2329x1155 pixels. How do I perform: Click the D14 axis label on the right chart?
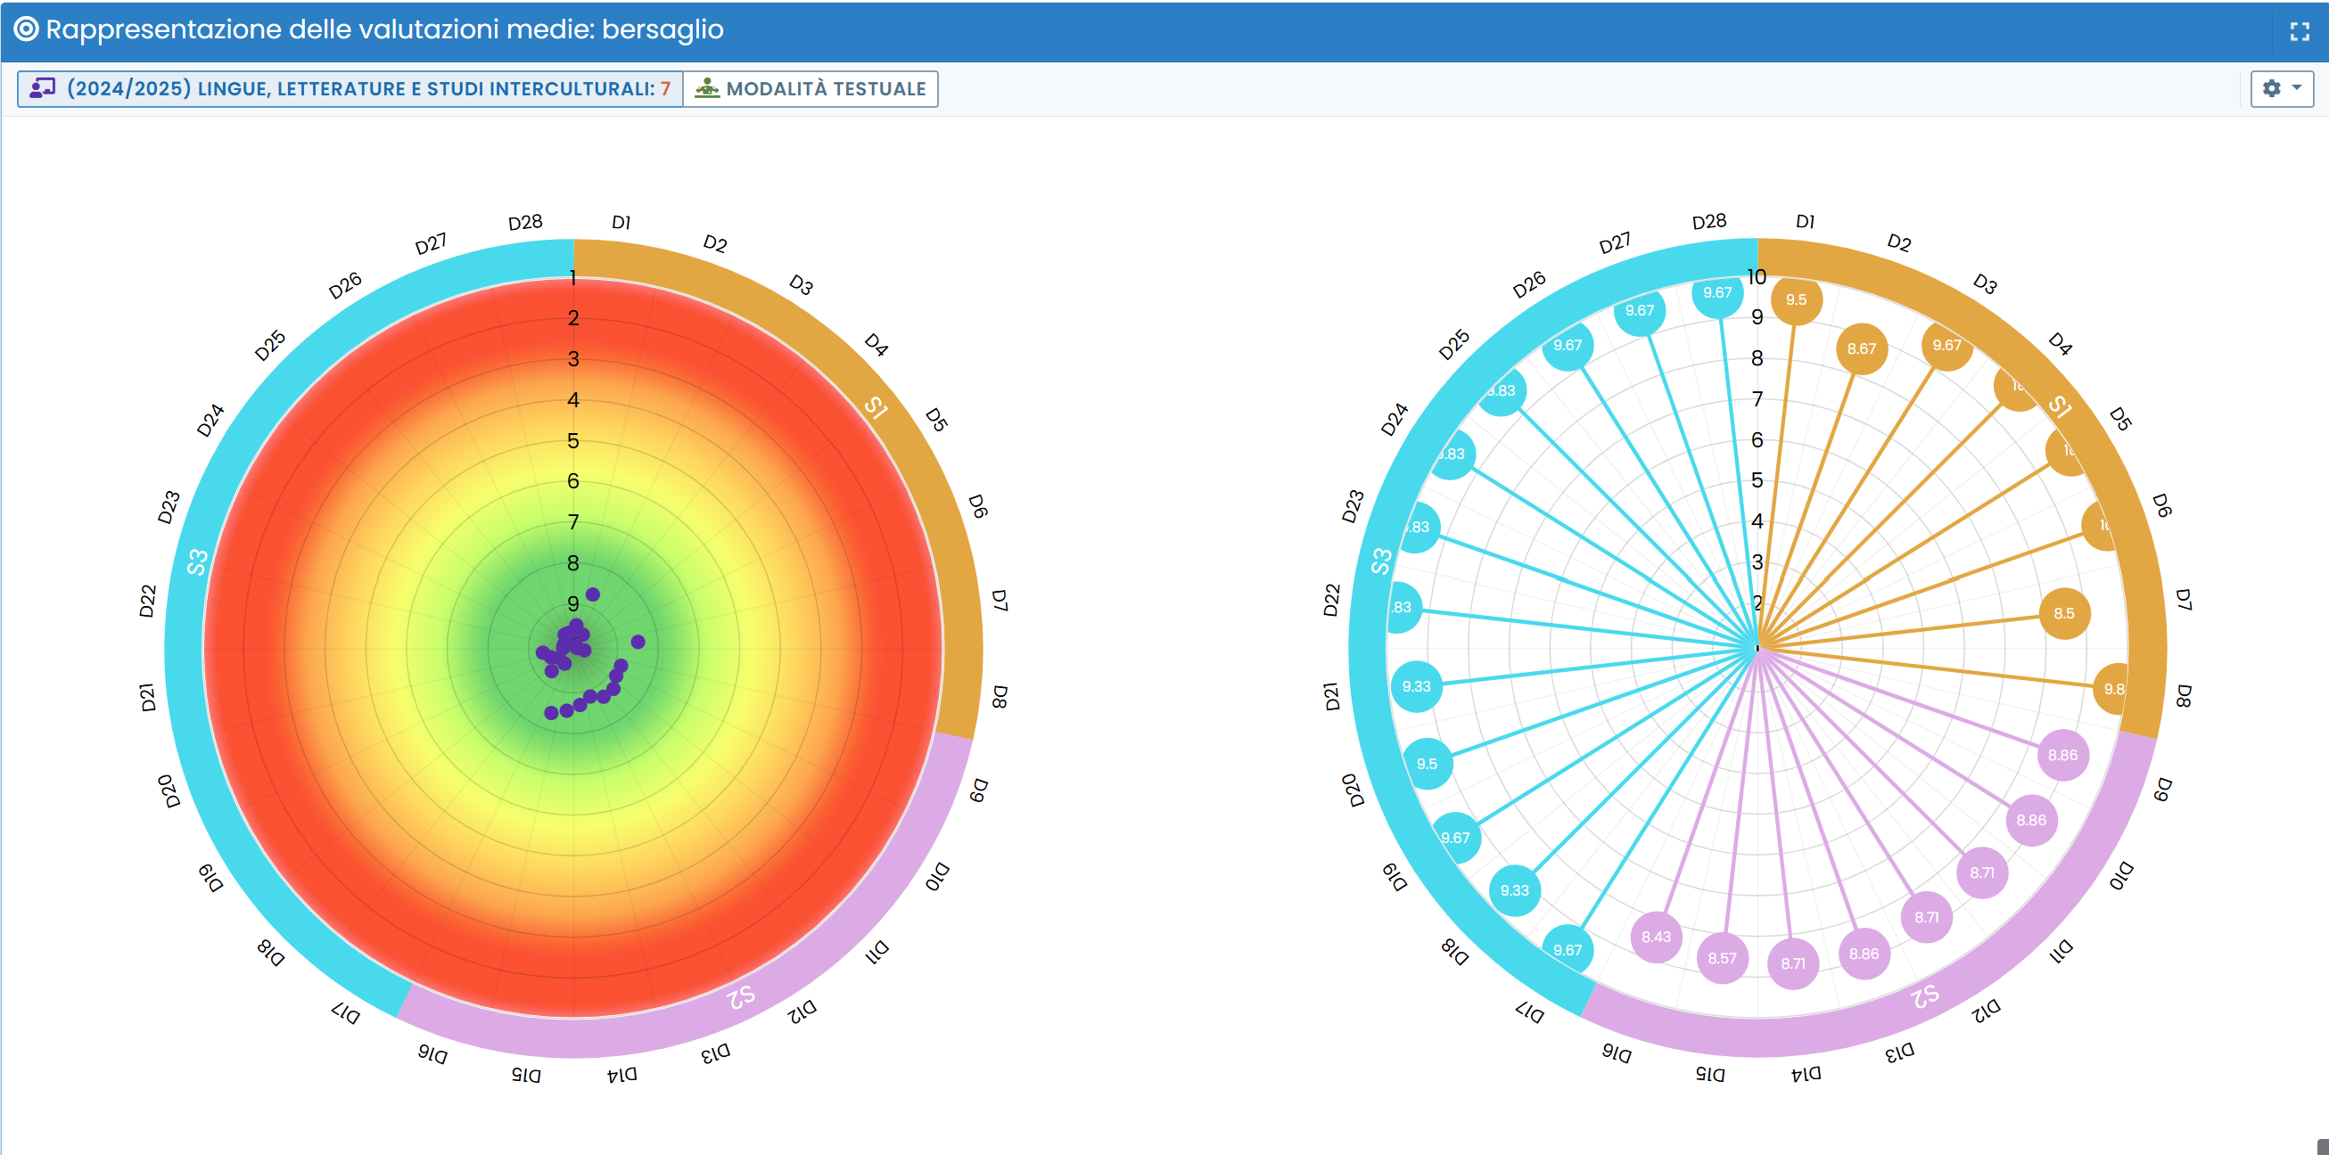1806,1074
